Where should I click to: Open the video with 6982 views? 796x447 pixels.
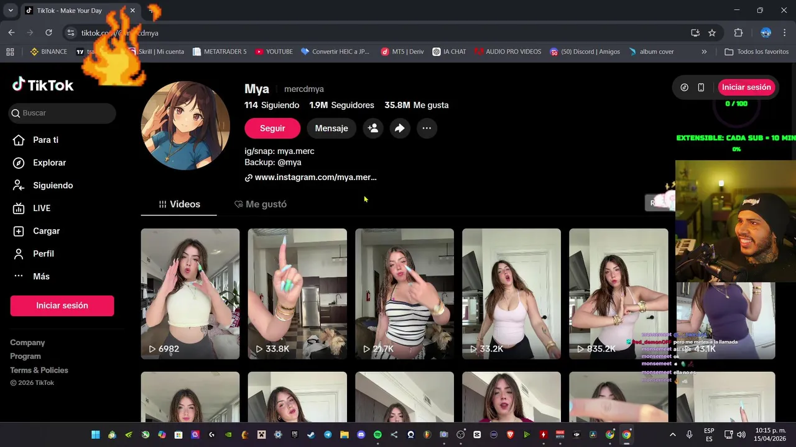(x=190, y=294)
